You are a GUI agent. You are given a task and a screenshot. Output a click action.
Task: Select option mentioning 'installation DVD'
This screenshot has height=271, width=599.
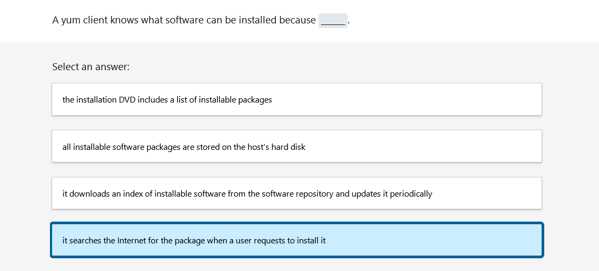[297, 99]
